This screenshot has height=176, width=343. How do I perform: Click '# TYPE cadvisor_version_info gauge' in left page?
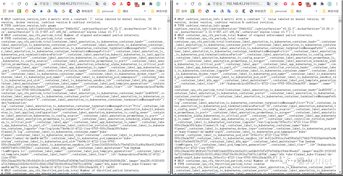29,26
